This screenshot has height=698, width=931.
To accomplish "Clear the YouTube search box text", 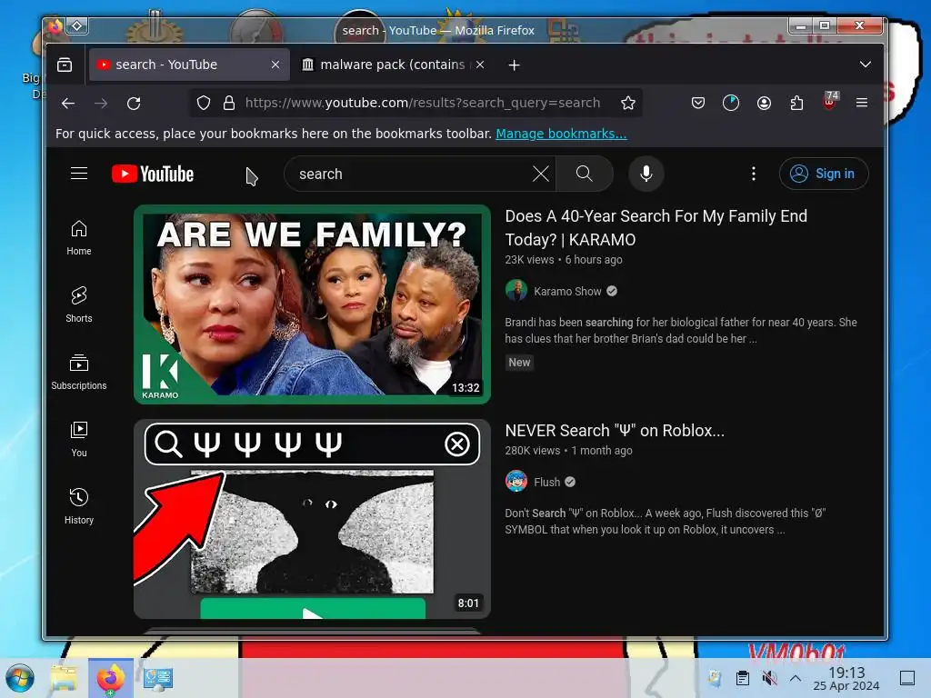I will (540, 174).
